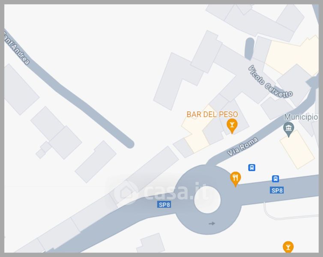Click the restaurant fork-and-knife pin
This screenshot has width=323, height=257.
pyautogui.click(x=236, y=179)
